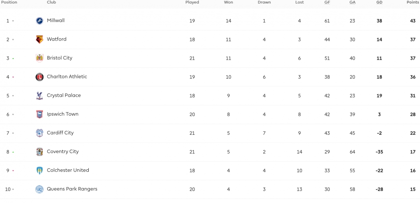
Task: Select the Won column header
Action: coord(228,2)
